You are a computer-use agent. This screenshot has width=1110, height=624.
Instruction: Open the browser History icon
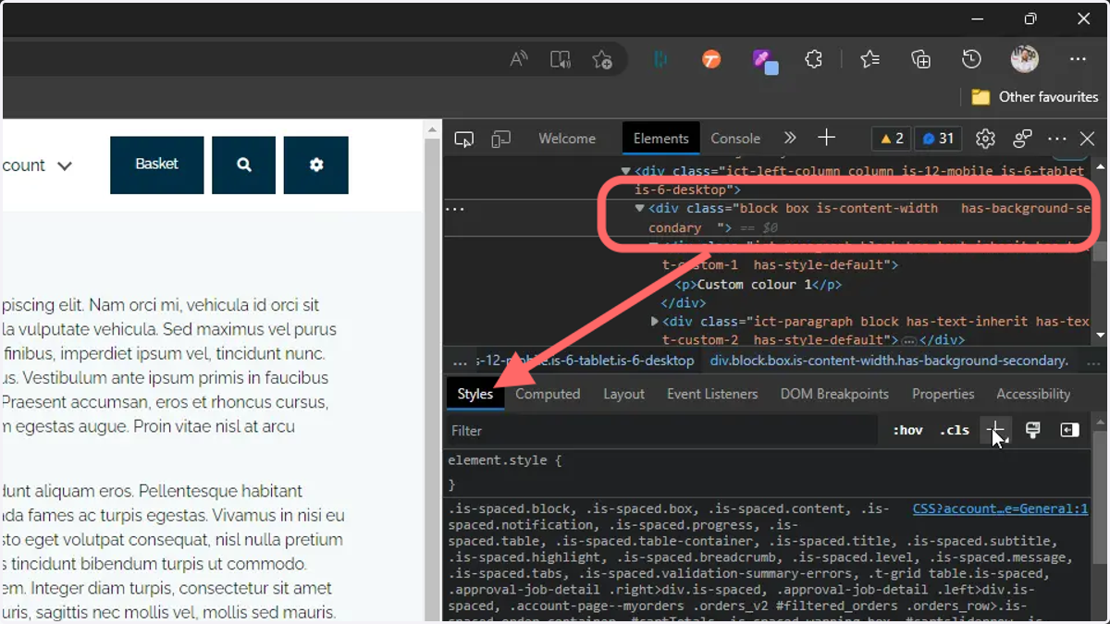point(971,59)
